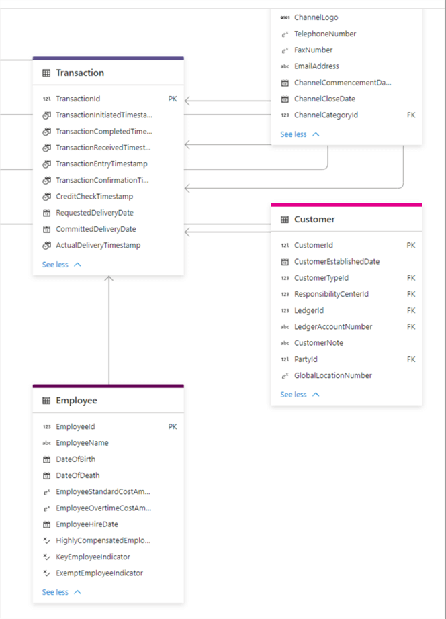Select the PartyId column
This screenshot has width=446, height=619.
(x=347, y=359)
